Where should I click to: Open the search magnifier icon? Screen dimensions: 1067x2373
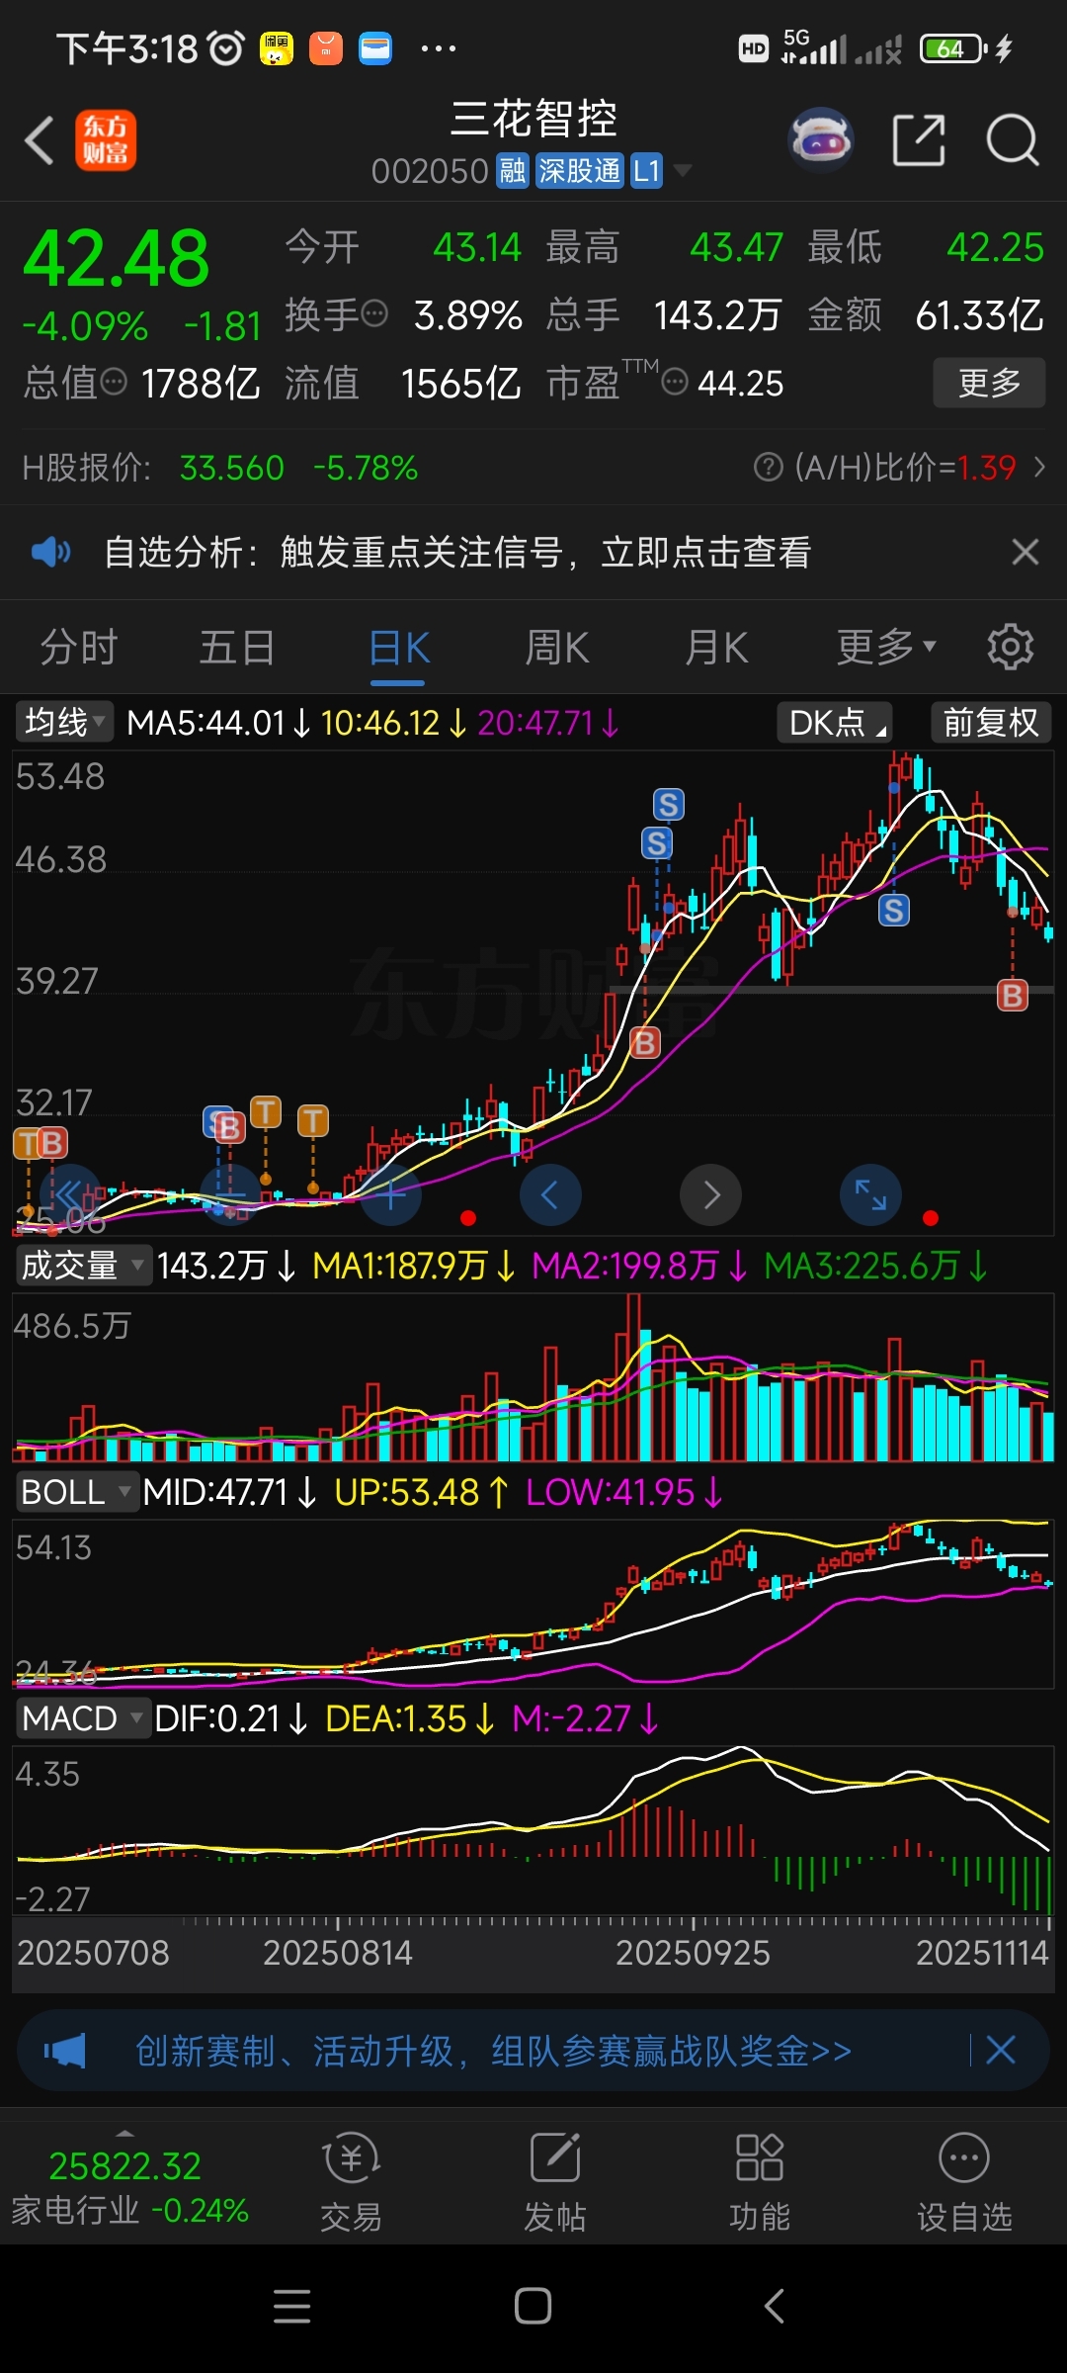pos(1013,140)
